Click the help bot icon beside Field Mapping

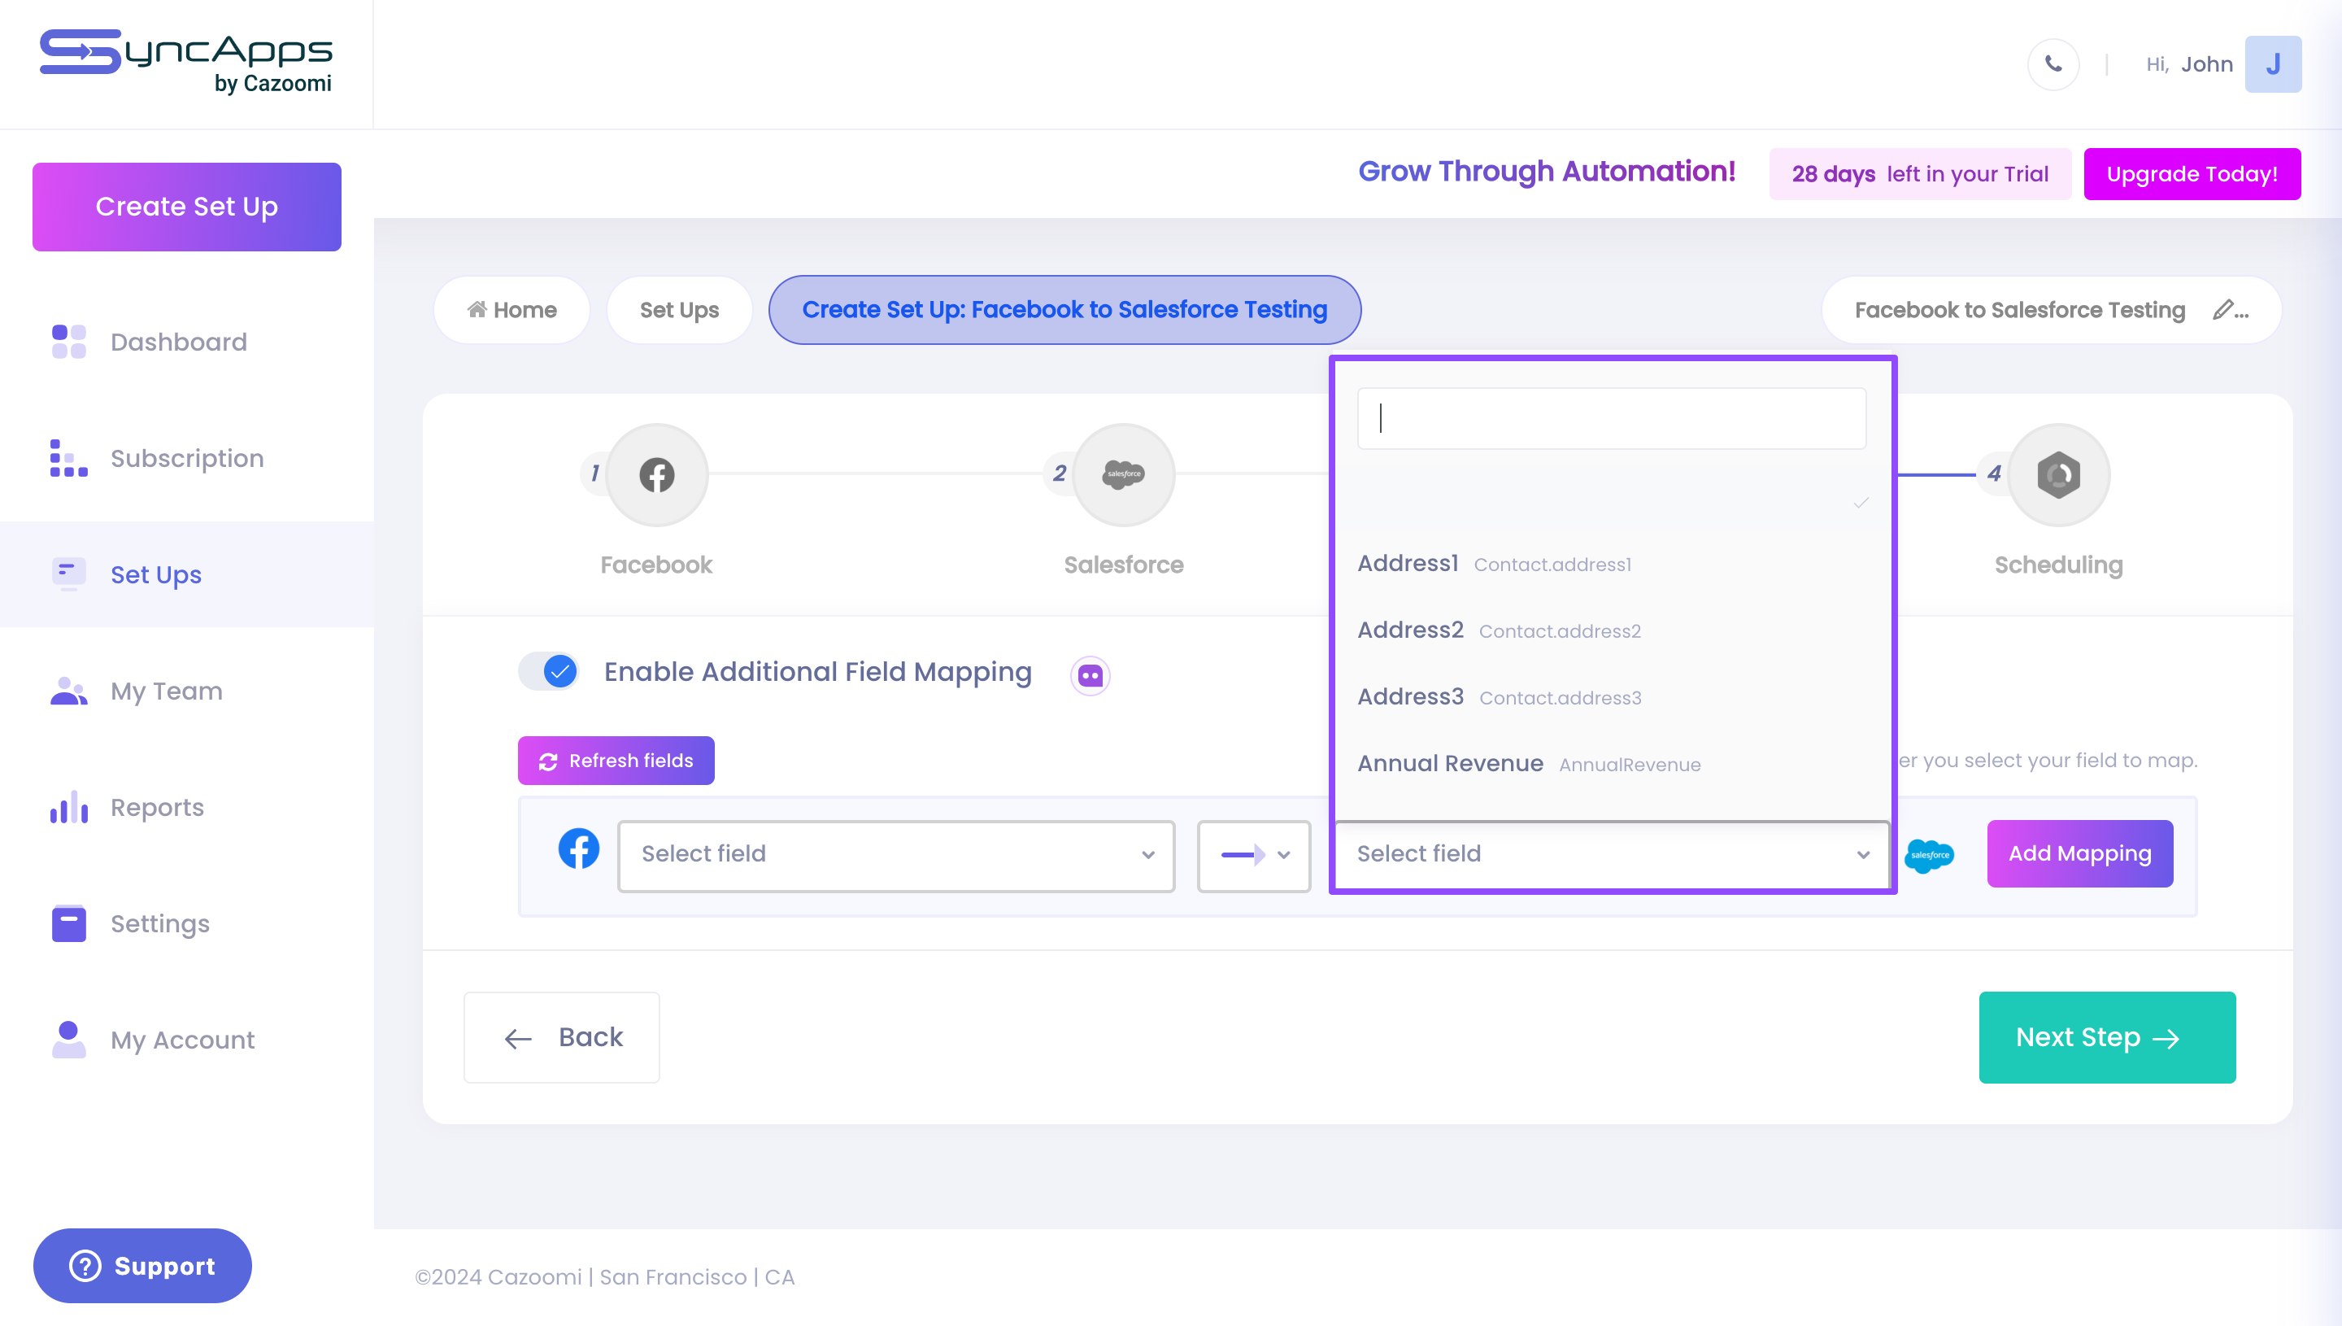[x=1090, y=675]
